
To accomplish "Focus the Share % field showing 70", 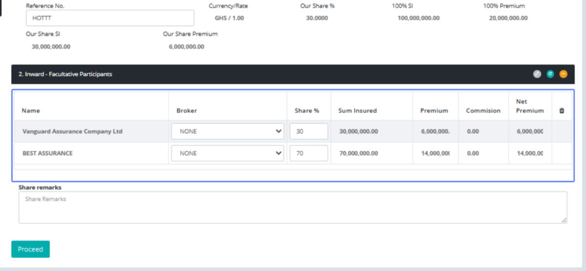I will pos(309,153).
